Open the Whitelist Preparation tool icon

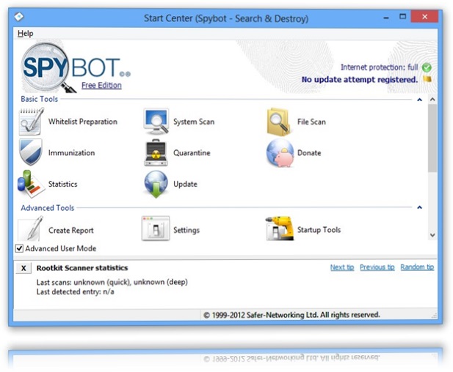click(x=31, y=122)
